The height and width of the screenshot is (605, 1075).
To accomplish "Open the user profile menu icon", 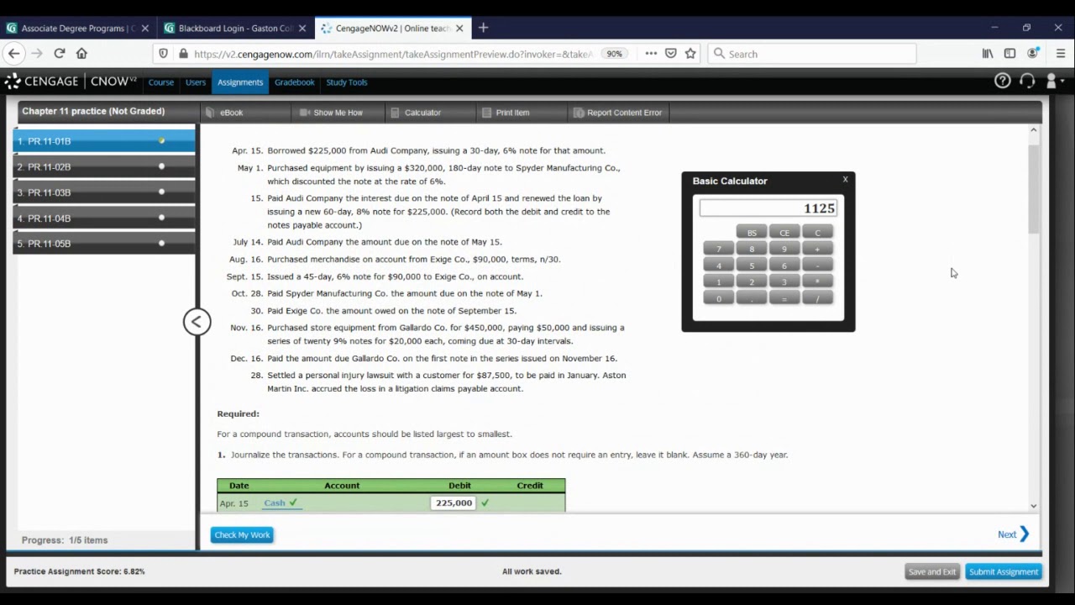I will [1053, 82].
